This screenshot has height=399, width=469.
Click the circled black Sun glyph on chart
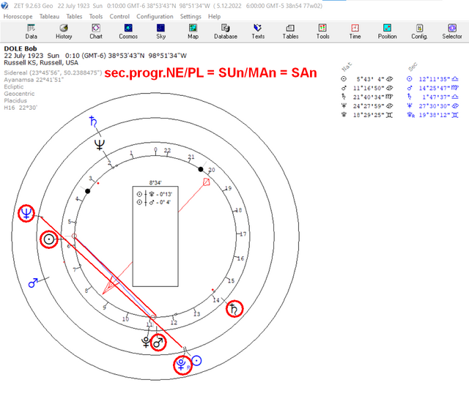(x=49, y=239)
